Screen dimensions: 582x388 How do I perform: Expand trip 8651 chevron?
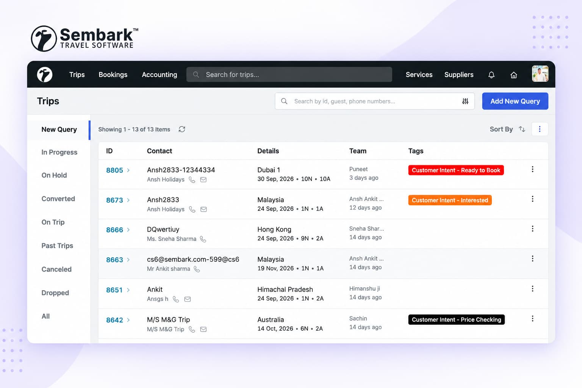[128, 290]
